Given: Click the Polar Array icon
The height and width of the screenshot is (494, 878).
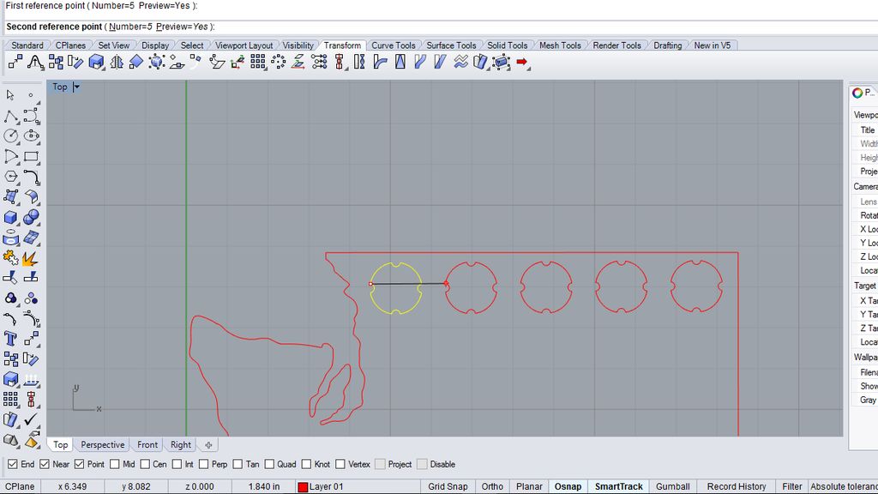Looking at the screenshot, I should tap(278, 62).
